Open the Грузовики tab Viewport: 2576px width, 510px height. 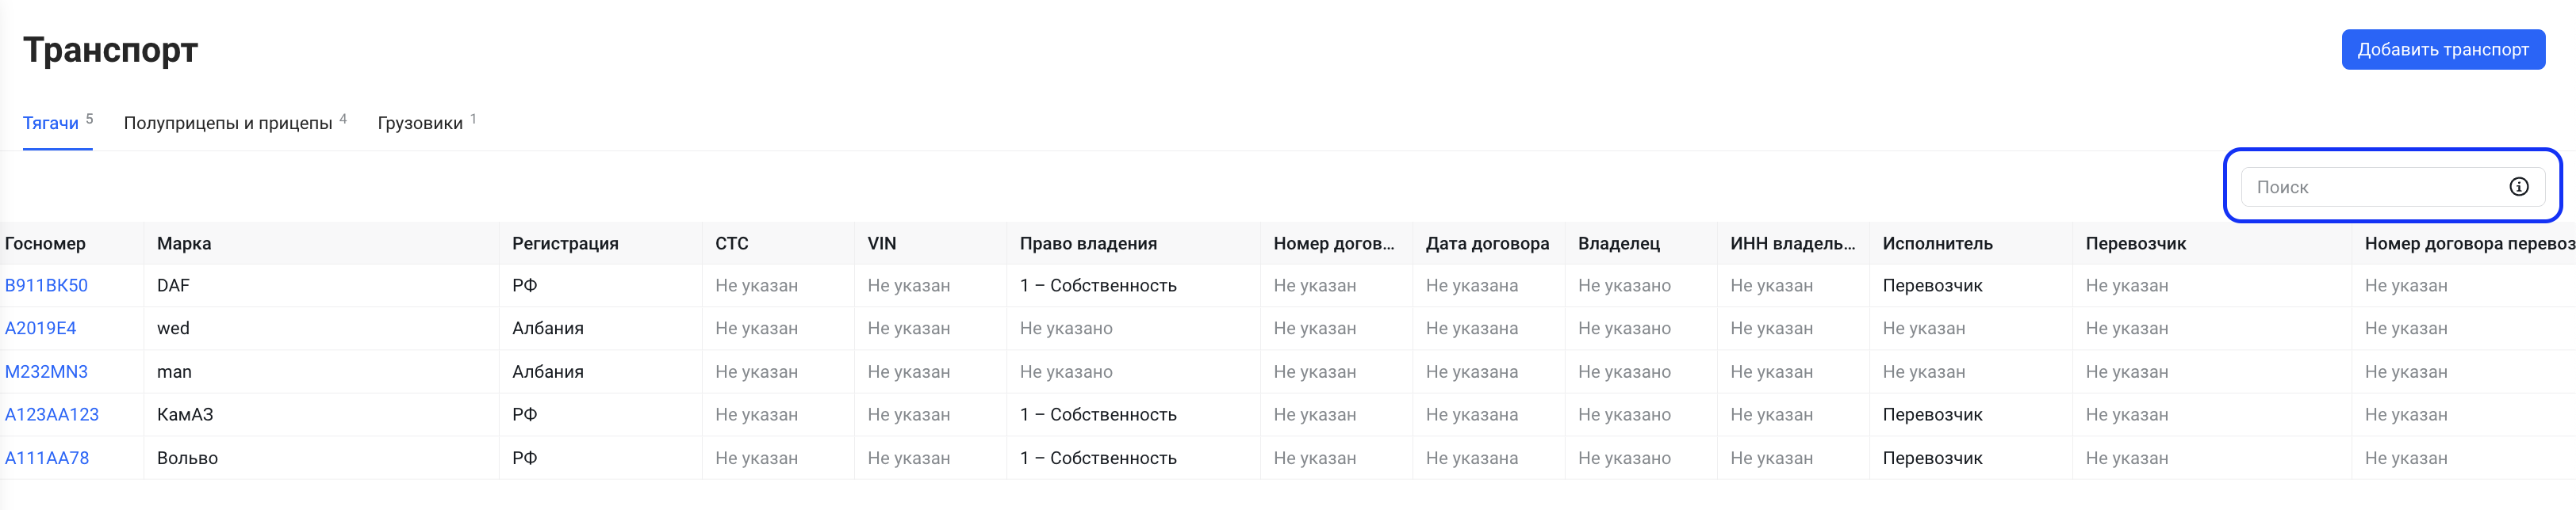click(427, 123)
